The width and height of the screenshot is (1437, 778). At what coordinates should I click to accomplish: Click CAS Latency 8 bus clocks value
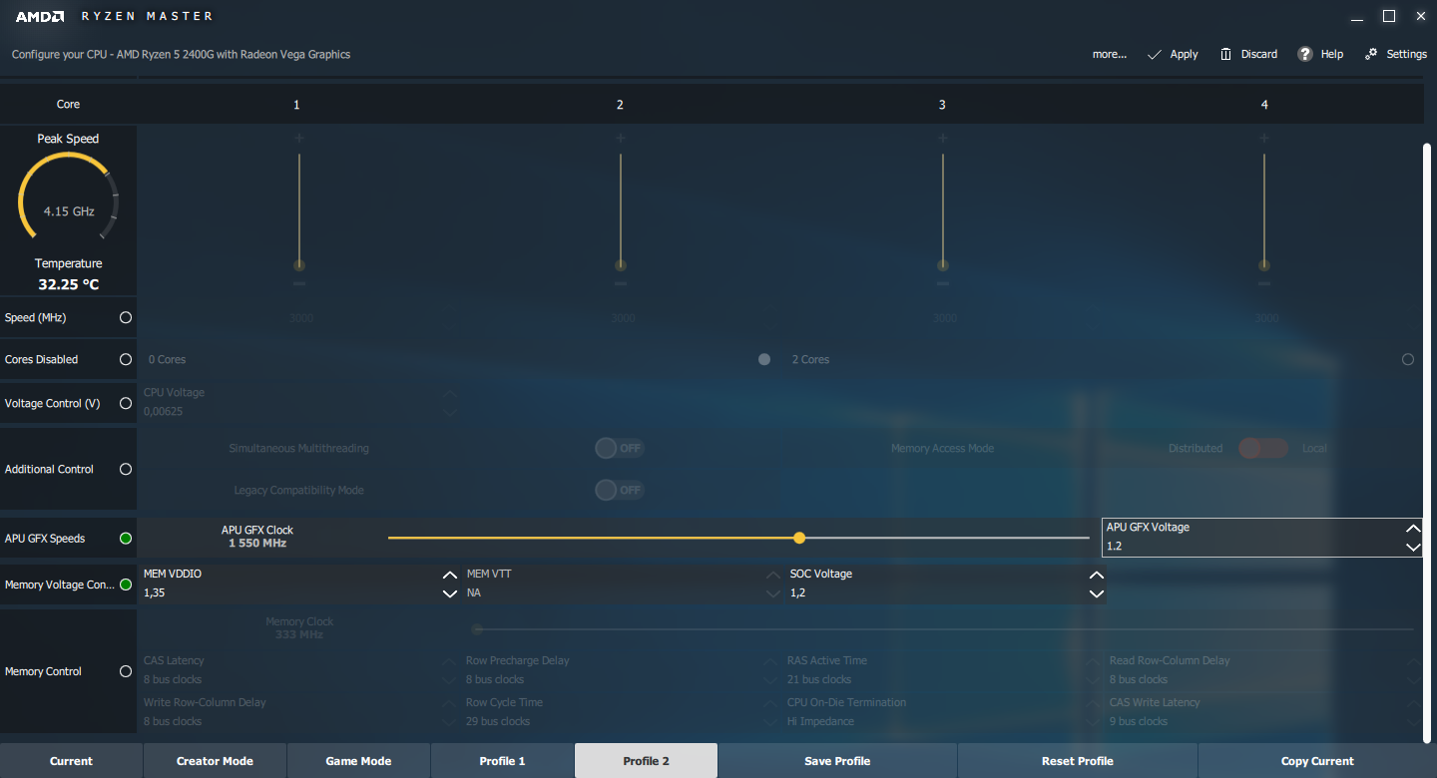tap(173, 679)
